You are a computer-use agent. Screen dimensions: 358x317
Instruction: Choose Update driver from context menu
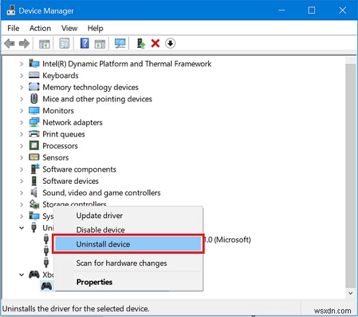[128, 216]
